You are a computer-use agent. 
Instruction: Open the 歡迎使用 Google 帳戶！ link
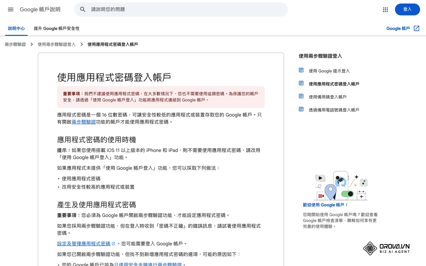[x=325, y=205]
